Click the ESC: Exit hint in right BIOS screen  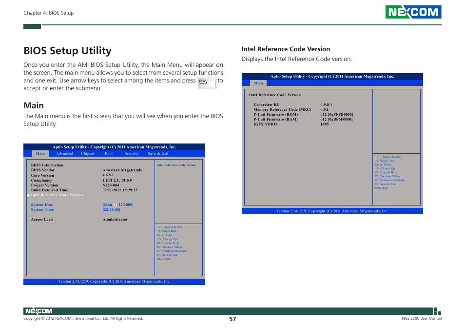[381, 188]
